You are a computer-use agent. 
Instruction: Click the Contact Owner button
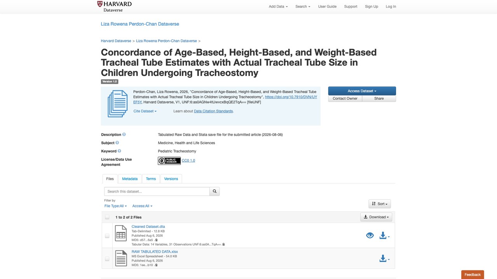tap(345, 98)
